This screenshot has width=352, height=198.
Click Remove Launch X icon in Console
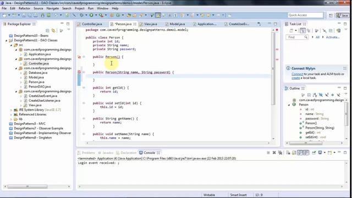point(274,153)
